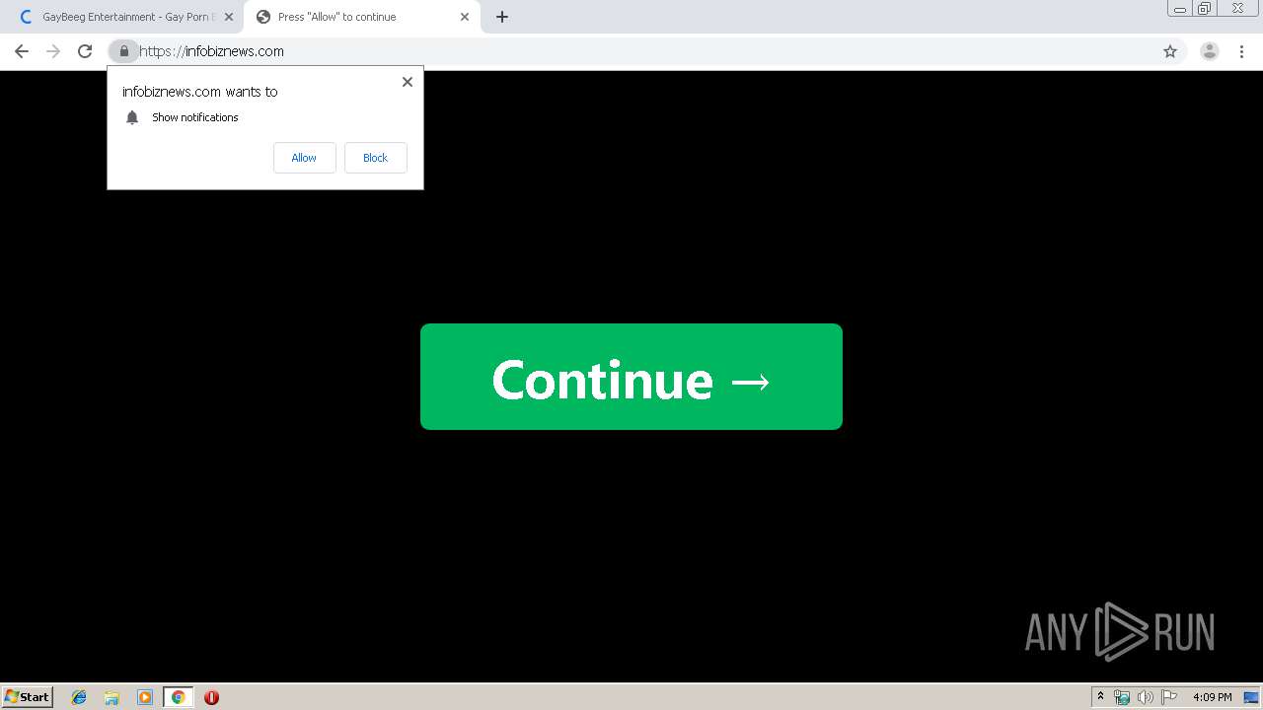Close the Press "Allow" to continue tab
The image size is (1263, 710).
pyautogui.click(x=465, y=17)
